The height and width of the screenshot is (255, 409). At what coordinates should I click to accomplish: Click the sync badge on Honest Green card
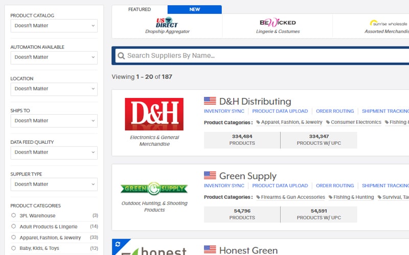click(x=118, y=244)
